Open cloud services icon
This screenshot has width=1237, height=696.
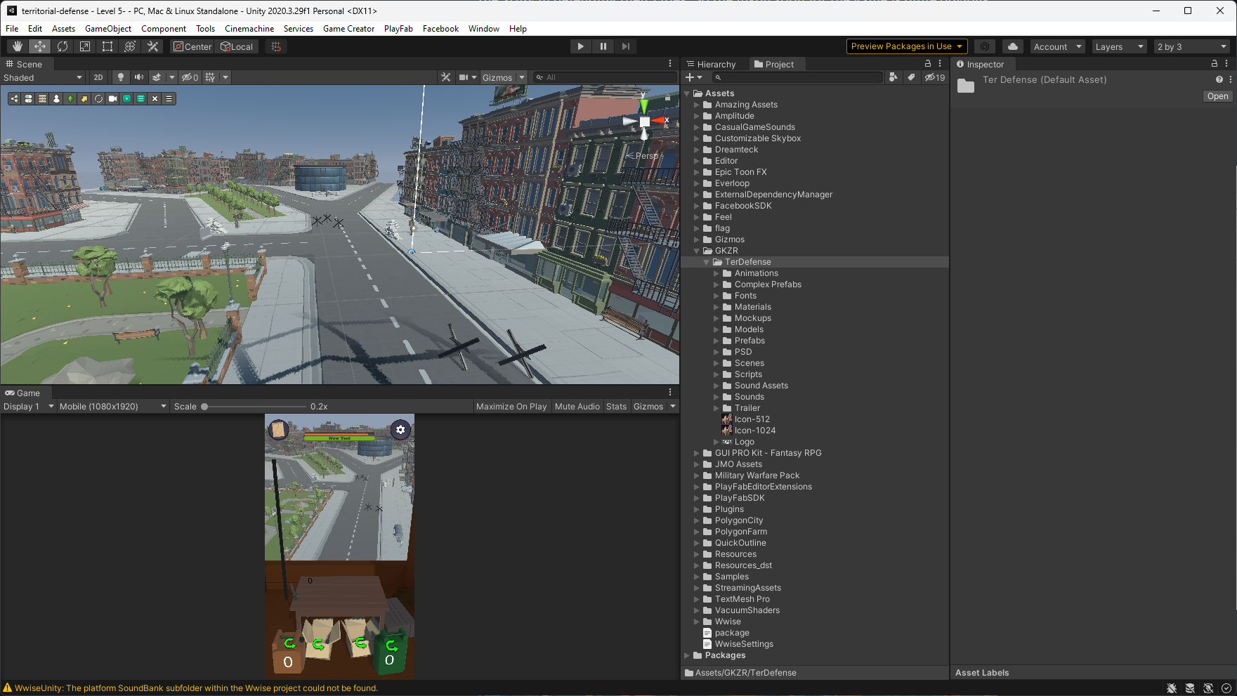(1012, 46)
